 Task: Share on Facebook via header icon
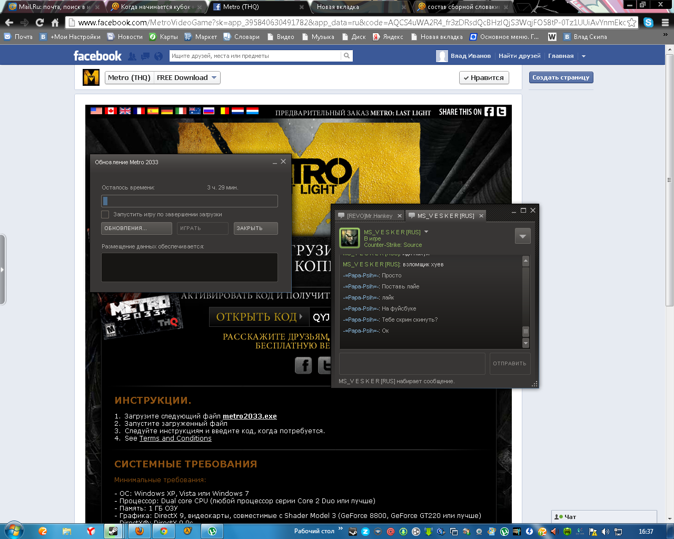pyautogui.click(x=489, y=112)
